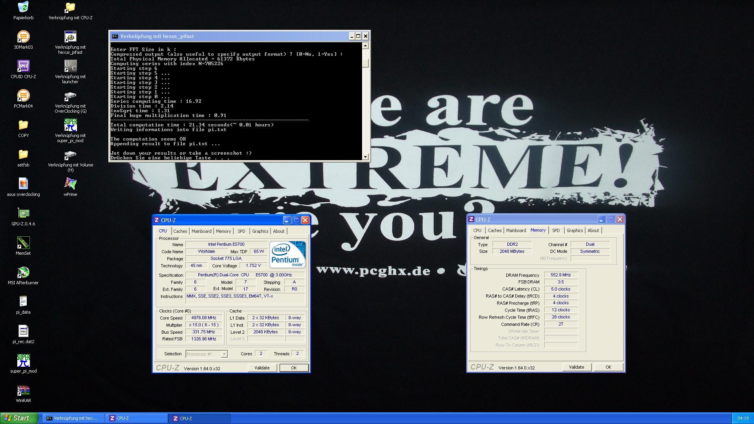Click the console scrollbar thumb
Viewport: 754px width, 424px height.
click(x=366, y=63)
